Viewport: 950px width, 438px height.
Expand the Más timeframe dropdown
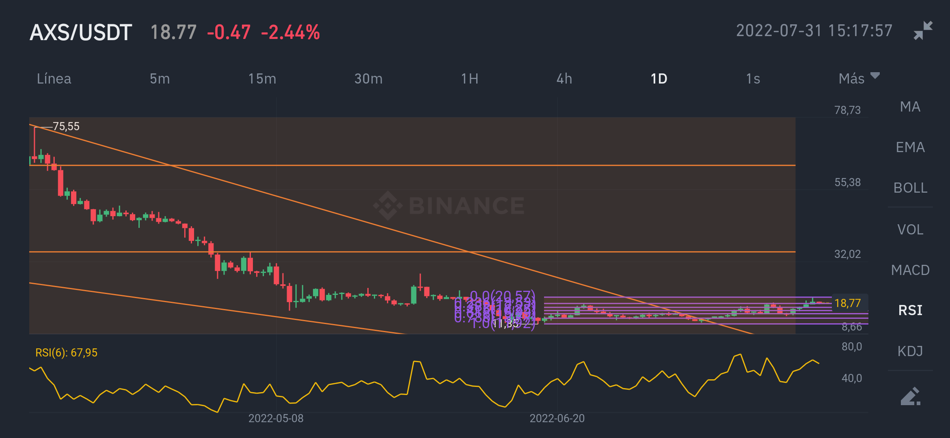(x=858, y=78)
